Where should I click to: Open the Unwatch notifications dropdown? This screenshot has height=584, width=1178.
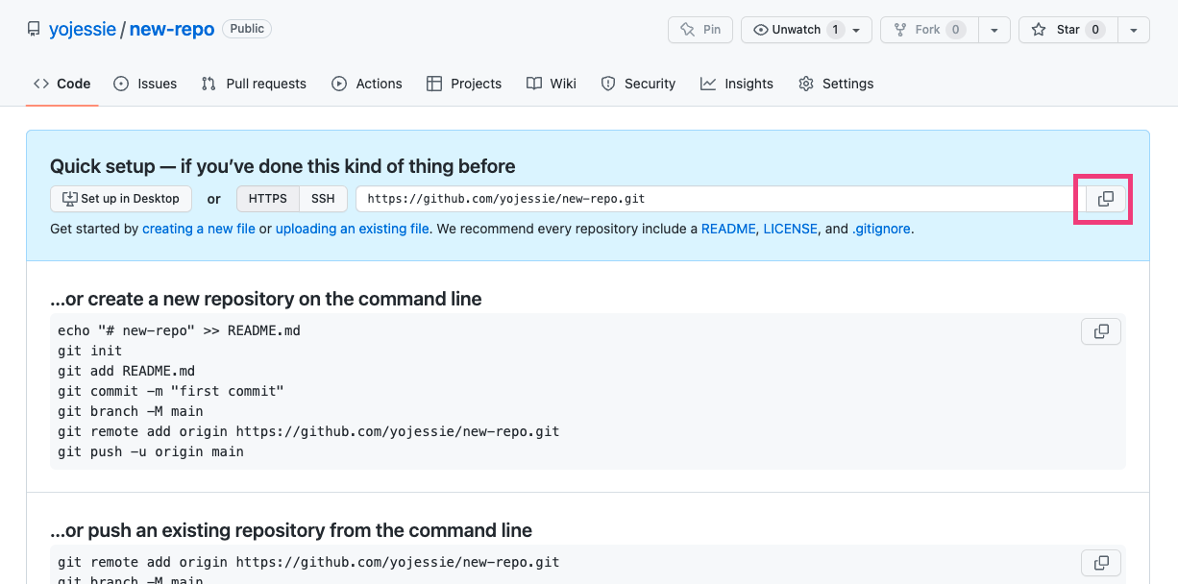pos(806,30)
